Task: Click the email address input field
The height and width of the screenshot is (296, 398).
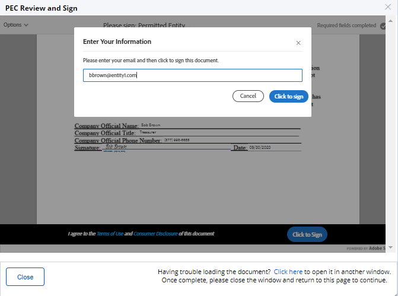Action: (x=192, y=75)
